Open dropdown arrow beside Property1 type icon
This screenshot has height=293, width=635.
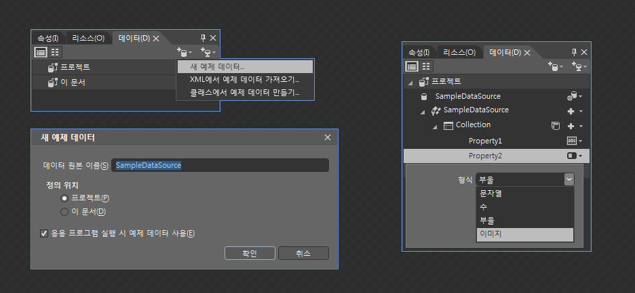580,141
